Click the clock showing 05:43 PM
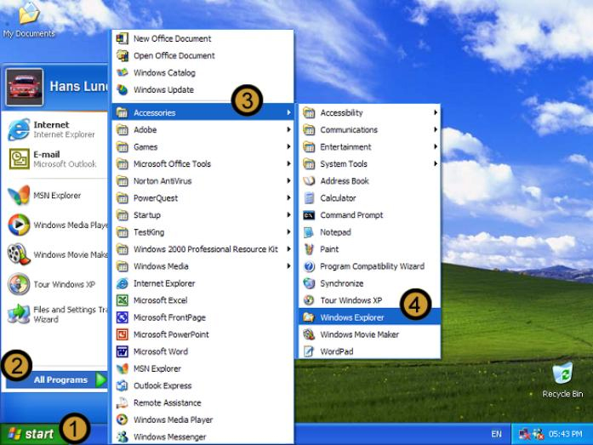This screenshot has width=593, height=445. (566, 434)
